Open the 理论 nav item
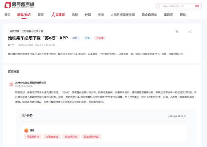The height and width of the screenshot is (147, 207). click(183, 14)
